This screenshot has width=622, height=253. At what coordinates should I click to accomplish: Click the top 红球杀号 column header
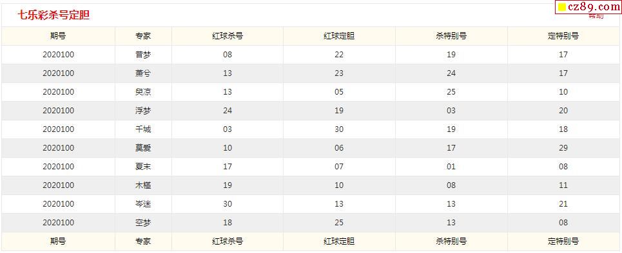pyautogui.click(x=228, y=36)
